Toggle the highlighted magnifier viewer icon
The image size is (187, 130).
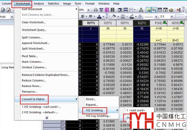click(148, 10)
